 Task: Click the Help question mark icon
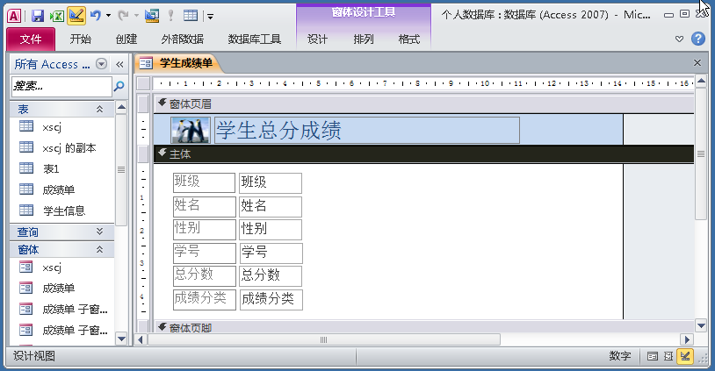[697, 39]
